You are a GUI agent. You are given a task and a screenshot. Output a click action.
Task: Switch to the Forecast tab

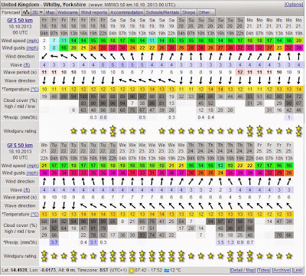(11, 12)
